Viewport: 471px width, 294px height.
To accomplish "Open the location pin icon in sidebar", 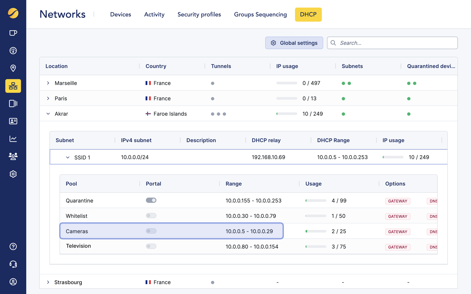I will tap(13, 68).
